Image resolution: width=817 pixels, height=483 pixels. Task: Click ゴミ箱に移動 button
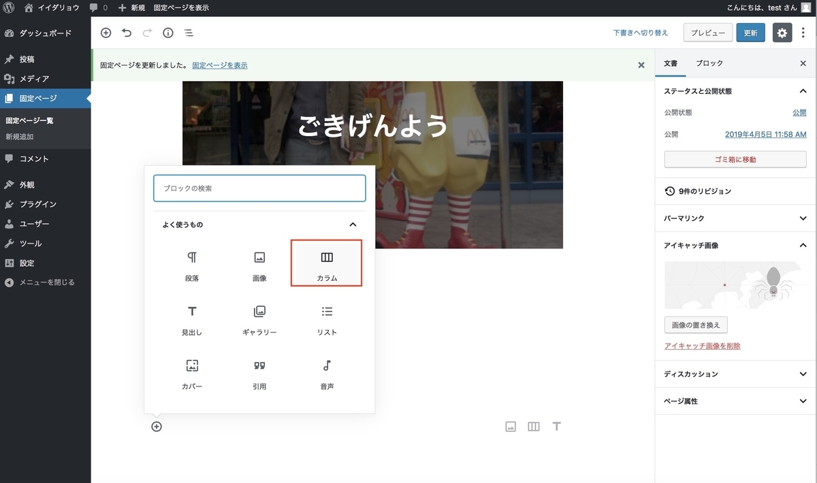(735, 159)
